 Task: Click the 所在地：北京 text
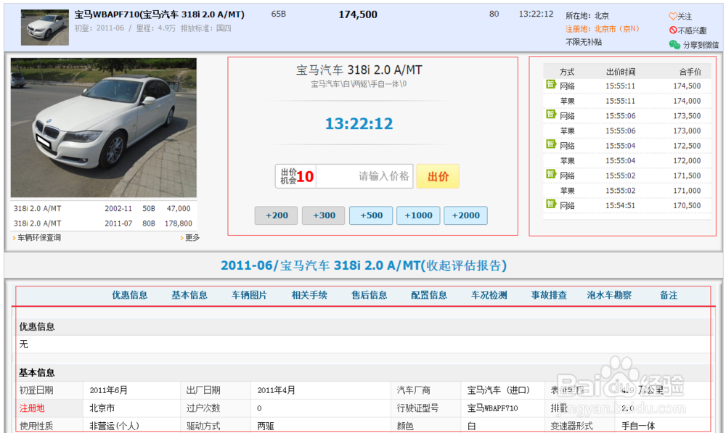pos(587,16)
